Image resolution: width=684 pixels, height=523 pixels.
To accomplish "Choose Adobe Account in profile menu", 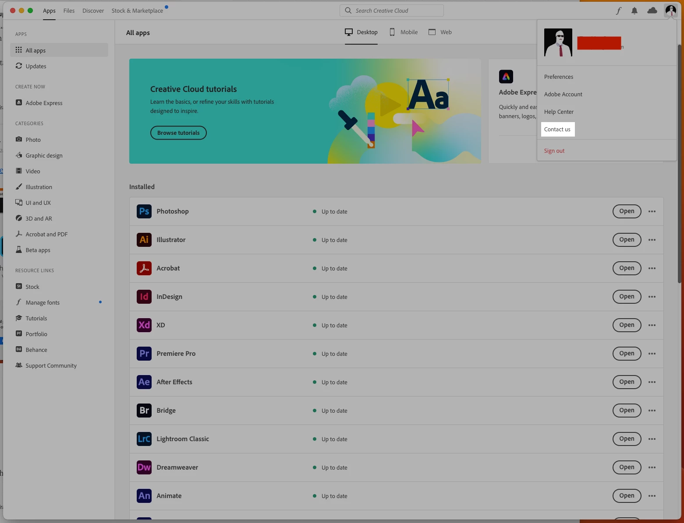I will pyautogui.click(x=563, y=94).
